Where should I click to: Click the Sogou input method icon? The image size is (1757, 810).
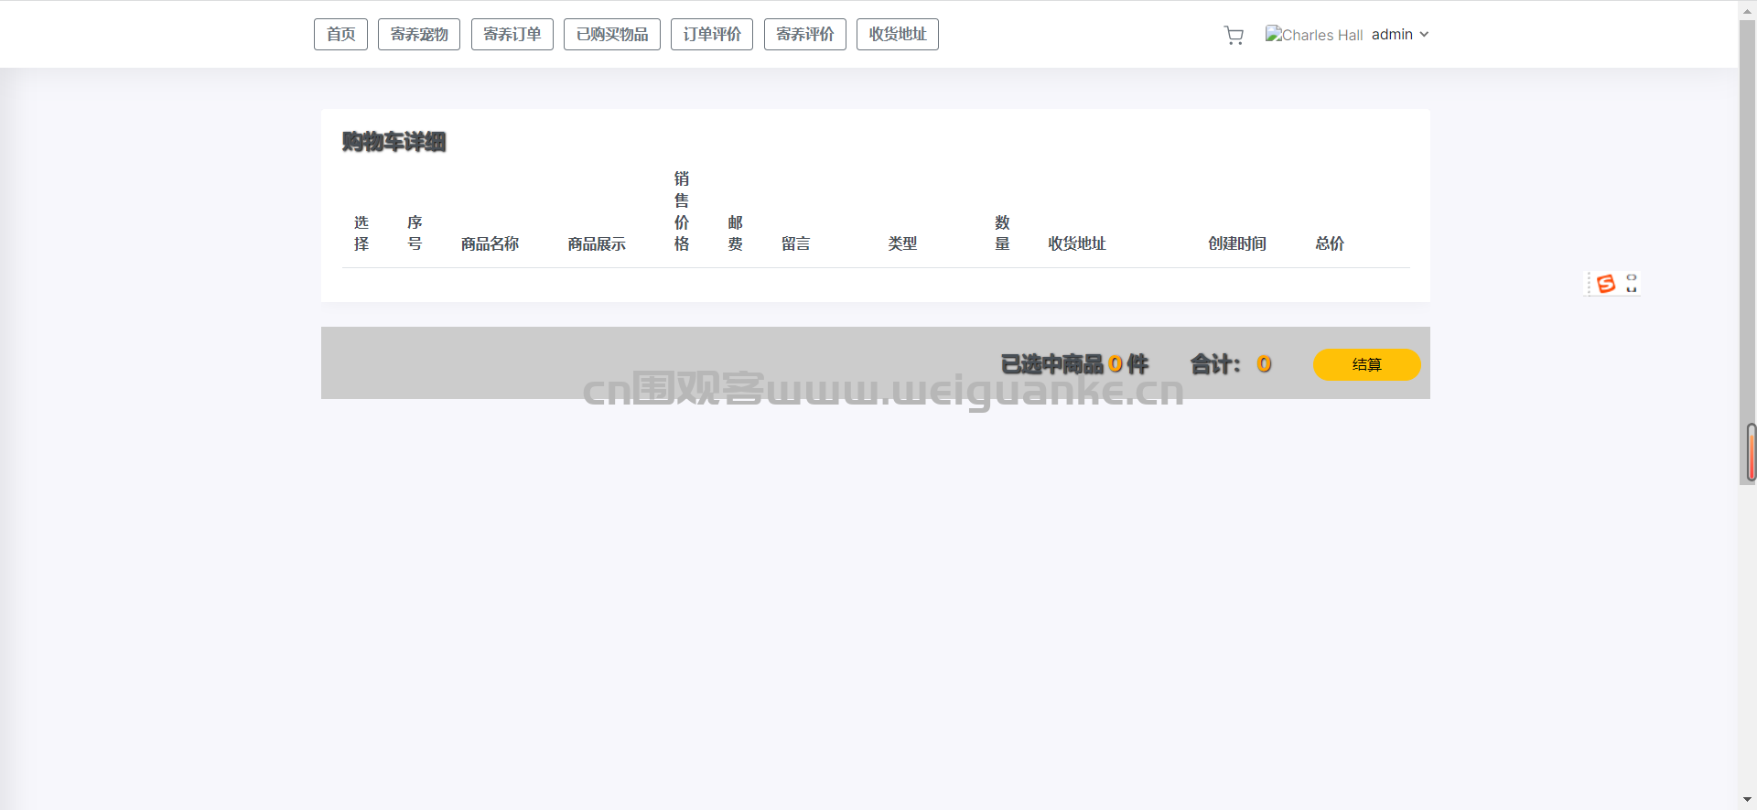pyautogui.click(x=1606, y=284)
